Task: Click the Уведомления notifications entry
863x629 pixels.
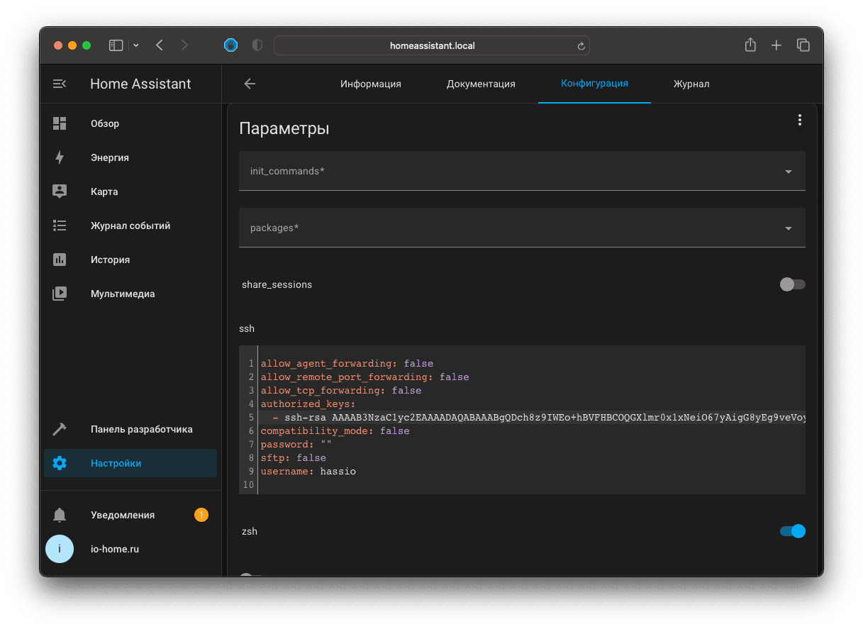Action: point(122,515)
